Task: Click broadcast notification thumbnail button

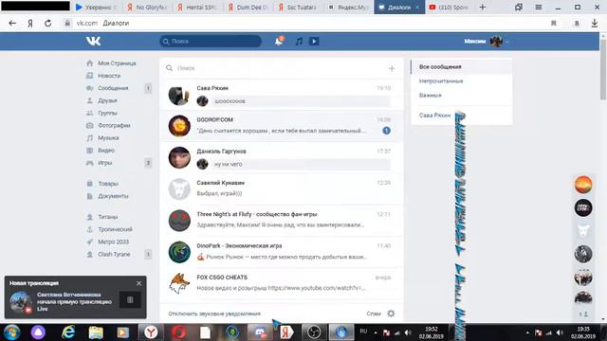Action: pyautogui.click(x=130, y=299)
